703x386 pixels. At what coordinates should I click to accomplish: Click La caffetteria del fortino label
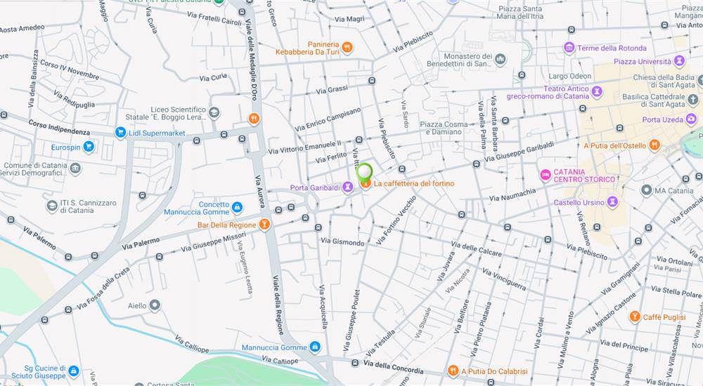[x=414, y=183]
